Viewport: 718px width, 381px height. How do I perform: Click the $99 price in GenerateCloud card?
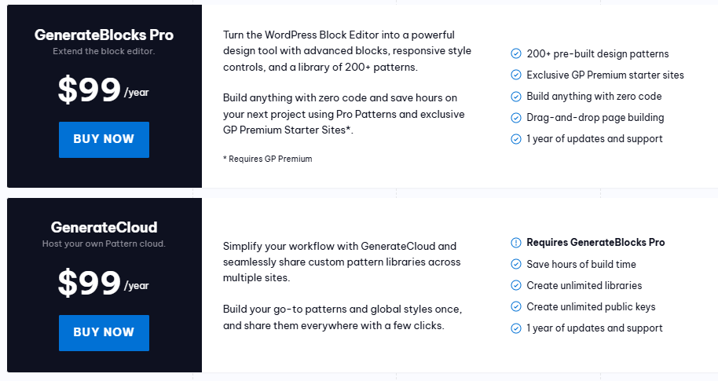(90, 283)
